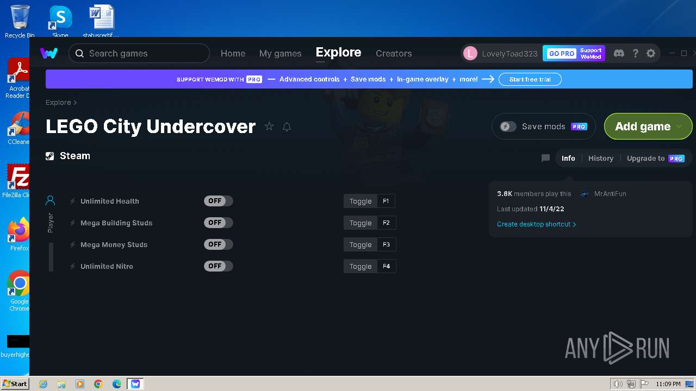This screenshot has height=391, width=696.
Task: Click into the Search games field
Action: (x=139, y=53)
